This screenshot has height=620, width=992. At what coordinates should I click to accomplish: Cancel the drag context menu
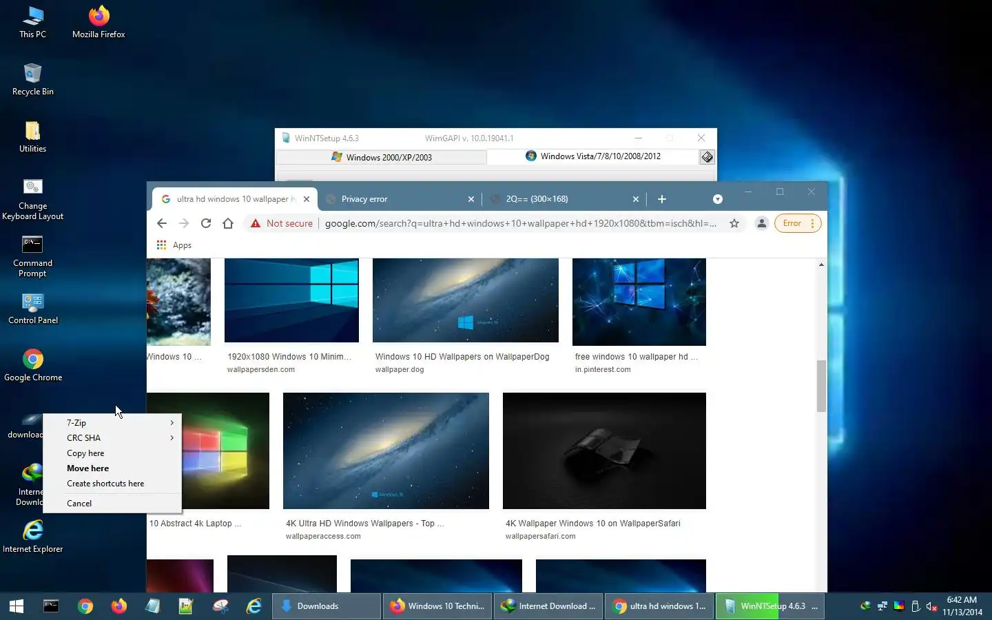tap(112, 504)
